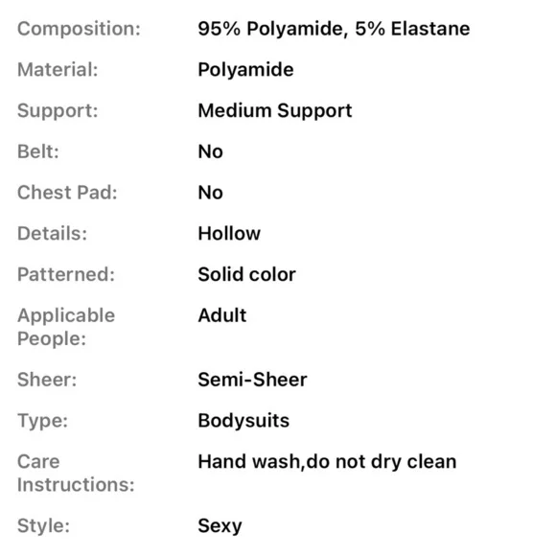Select the Hand wash, do not dry clean text

[x=327, y=462]
